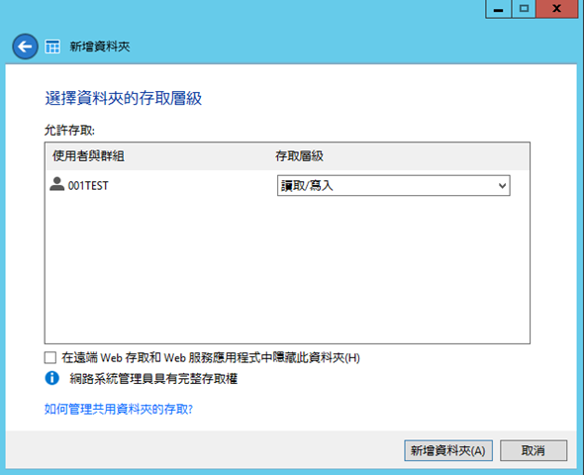The height and width of the screenshot is (475, 584).
Task: Click the 允許存取 label
Action: pyautogui.click(x=69, y=131)
